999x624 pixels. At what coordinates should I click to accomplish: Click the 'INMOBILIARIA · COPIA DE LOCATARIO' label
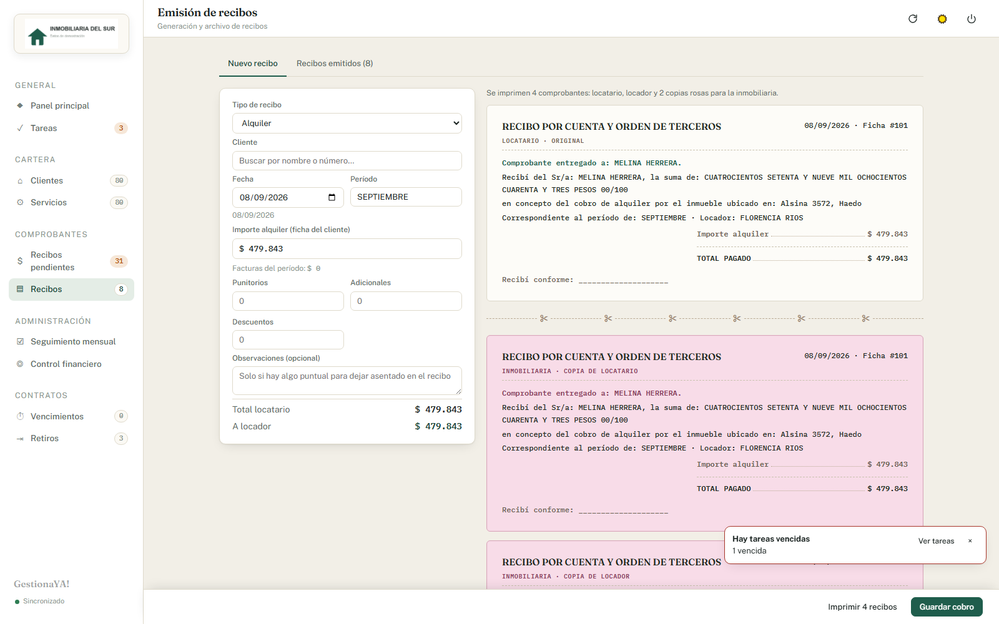point(570,371)
